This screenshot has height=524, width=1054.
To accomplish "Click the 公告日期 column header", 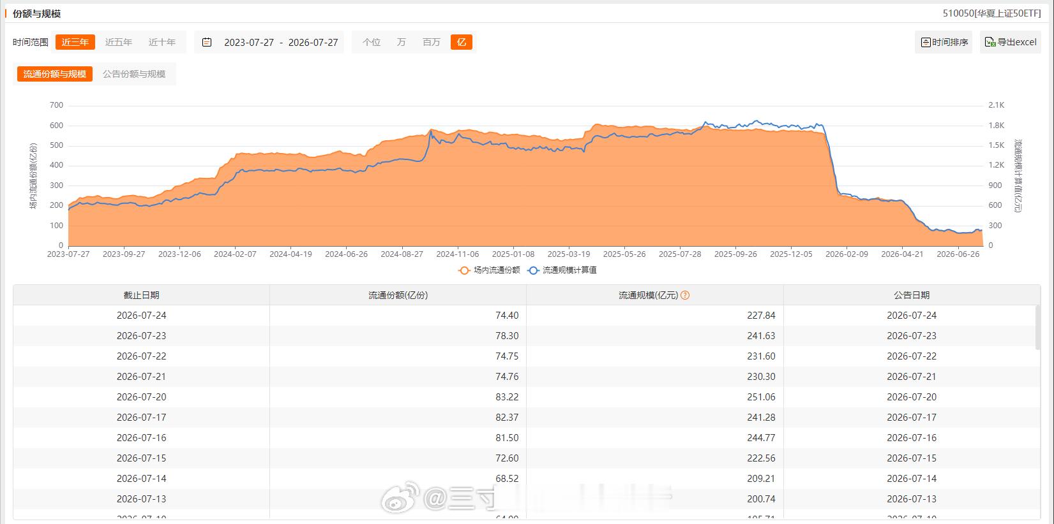I will tap(912, 295).
